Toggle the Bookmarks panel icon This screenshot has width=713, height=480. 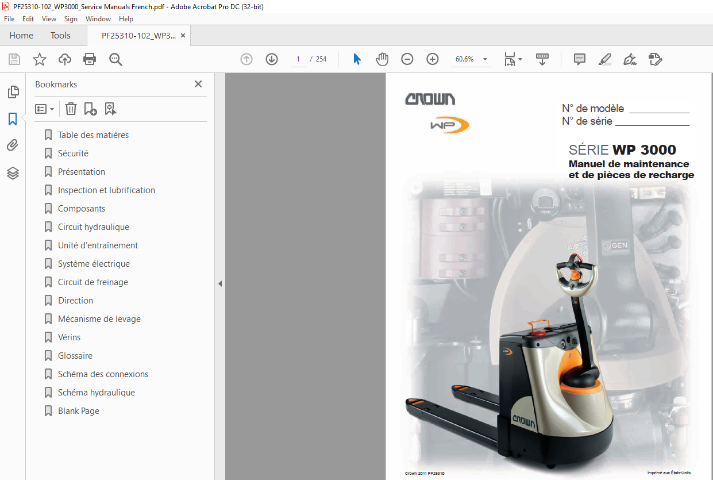(x=13, y=119)
